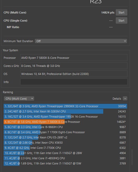The height and width of the screenshot is (172, 138).
Task: Expand the Details chevron button
Action: (x=125, y=99)
